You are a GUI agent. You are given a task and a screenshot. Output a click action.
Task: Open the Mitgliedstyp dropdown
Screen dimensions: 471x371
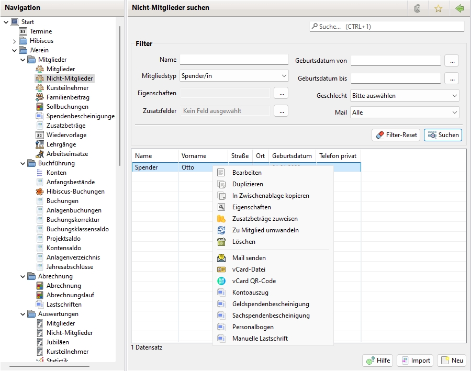click(x=234, y=76)
